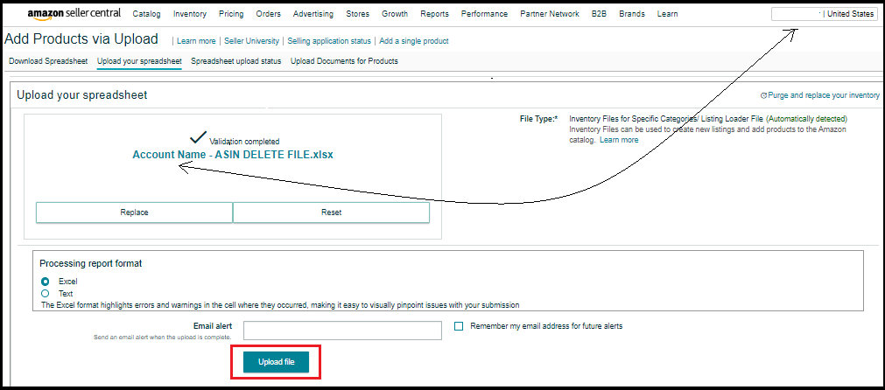Open the Pricing menu

231,13
